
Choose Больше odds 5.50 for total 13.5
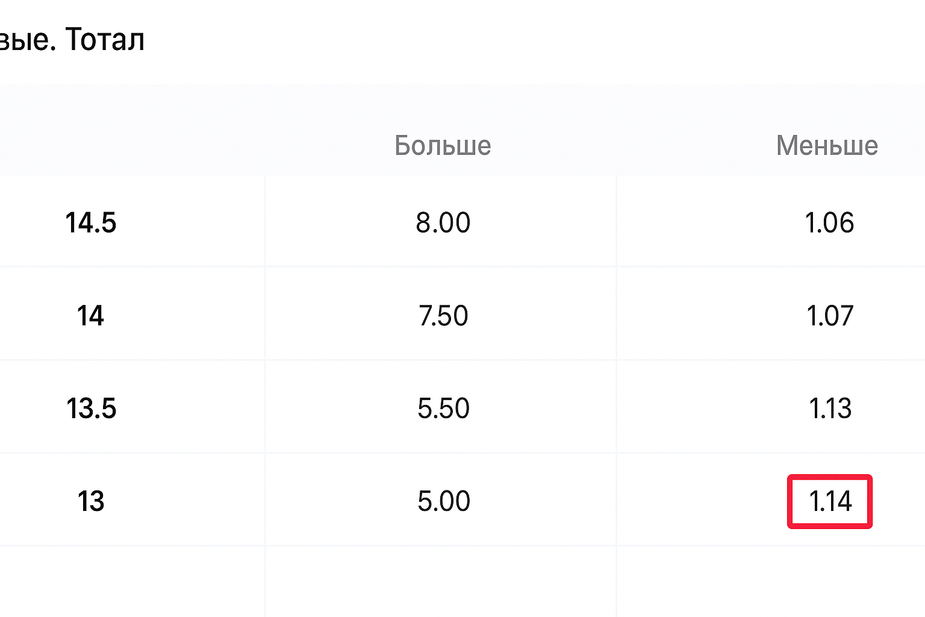443,409
